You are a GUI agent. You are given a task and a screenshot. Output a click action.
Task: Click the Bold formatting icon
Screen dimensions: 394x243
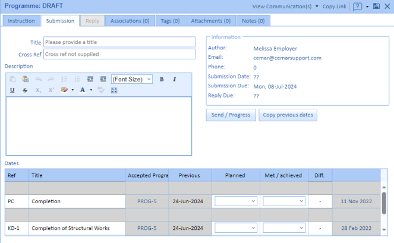[x=162, y=79]
